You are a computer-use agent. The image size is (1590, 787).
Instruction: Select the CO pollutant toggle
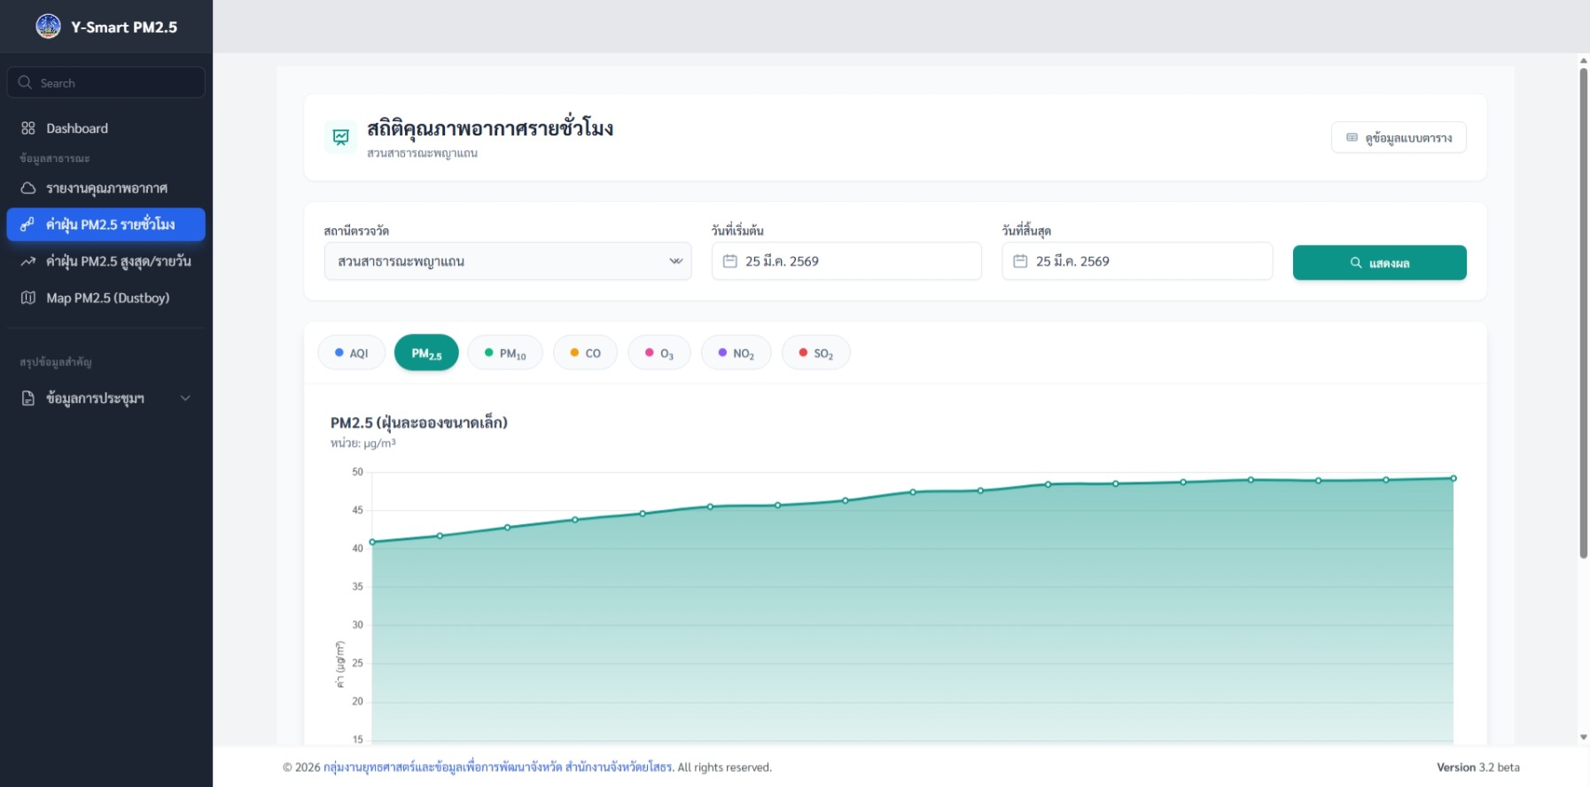585,353
